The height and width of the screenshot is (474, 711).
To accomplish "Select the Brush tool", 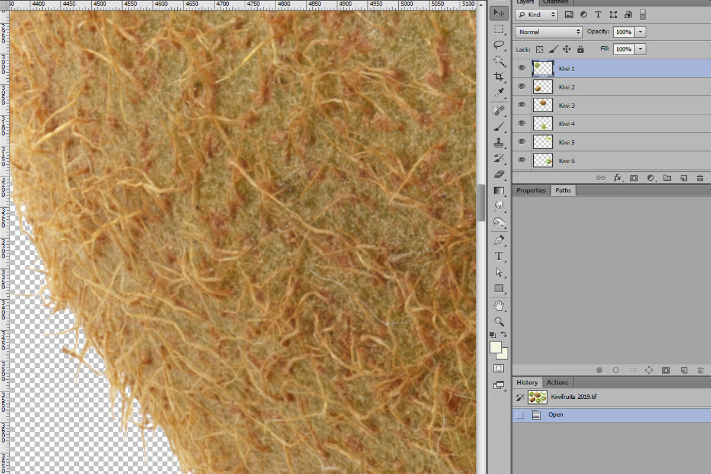I will tap(499, 127).
